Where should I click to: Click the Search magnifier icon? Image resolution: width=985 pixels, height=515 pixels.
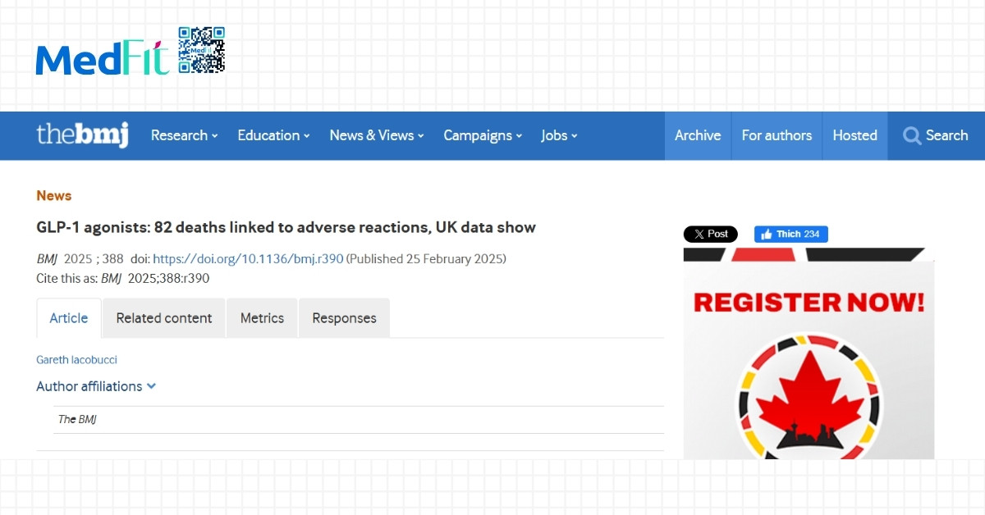point(911,136)
